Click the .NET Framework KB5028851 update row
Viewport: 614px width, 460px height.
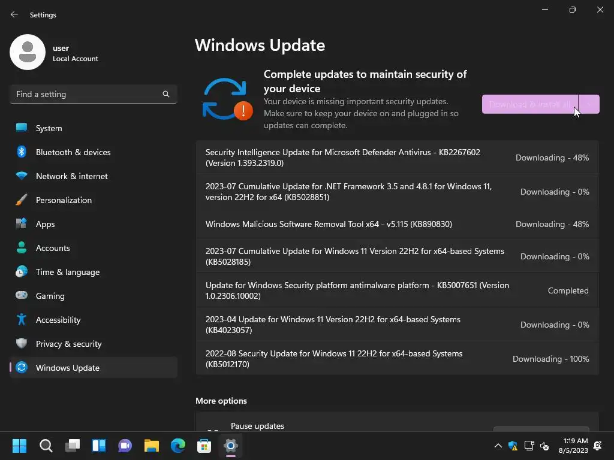click(397, 192)
